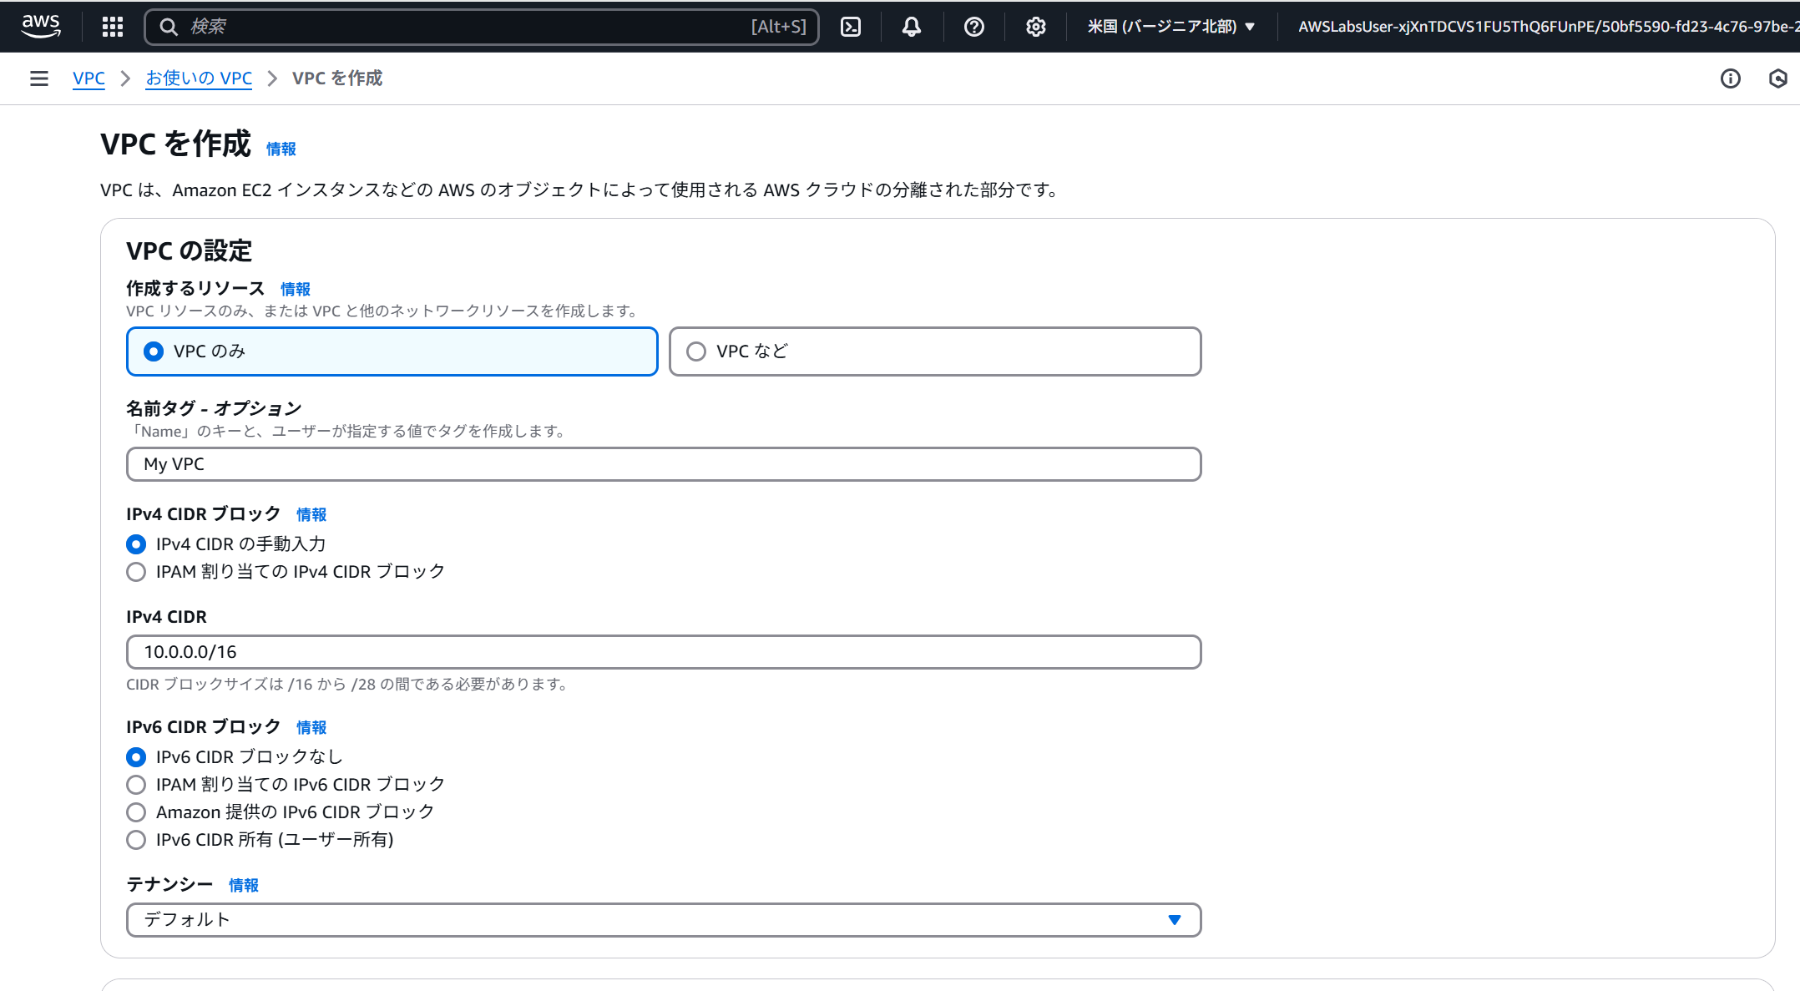The height and width of the screenshot is (991, 1800).
Task: Select 'IPAM 割り当ての IPv6 CIDR ブロック'
Action: 136,785
